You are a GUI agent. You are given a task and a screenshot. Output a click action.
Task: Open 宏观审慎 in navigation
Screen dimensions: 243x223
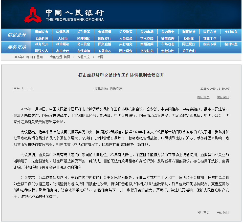(105, 32)
